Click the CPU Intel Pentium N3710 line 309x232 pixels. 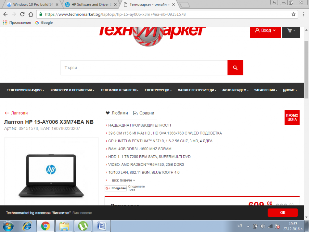[160, 141]
